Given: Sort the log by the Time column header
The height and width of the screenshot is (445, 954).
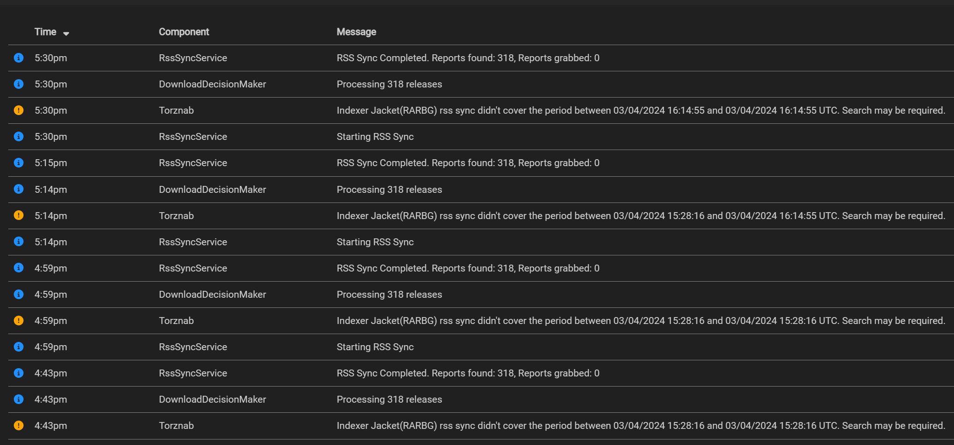Looking at the screenshot, I should pos(45,32).
